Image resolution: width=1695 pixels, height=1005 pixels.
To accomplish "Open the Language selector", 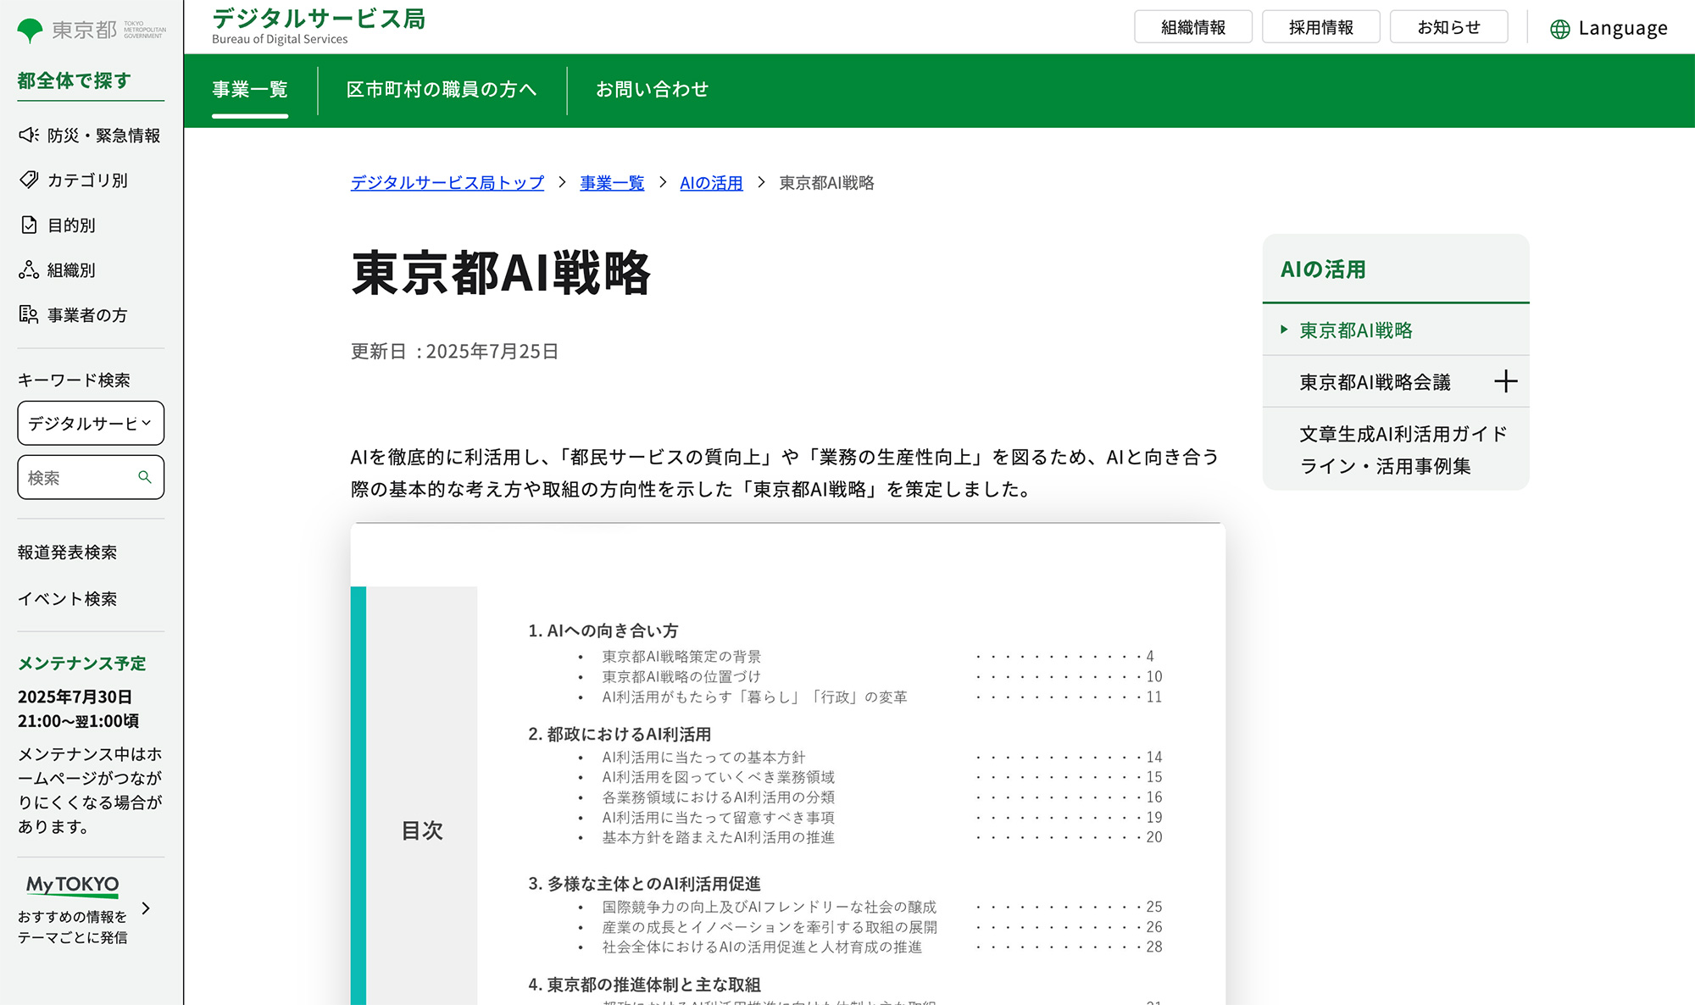I will [1609, 29].
